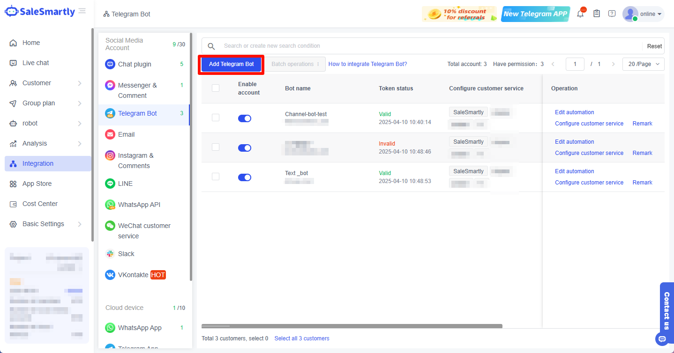Viewport: 674px width, 353px height.
Task: Disable the Channel-bot-test account toggle
Action: pyautogui.click(x=244, y=118)
